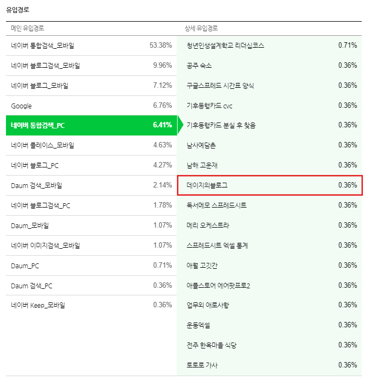Open 청년인생설계학교 리더십코스 keyword

click(225, 46)
